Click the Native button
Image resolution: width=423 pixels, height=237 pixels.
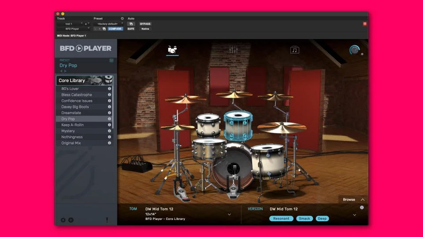(x=145, y=29)
